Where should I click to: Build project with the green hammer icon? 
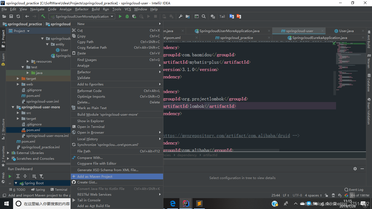(x=43, y=16)
